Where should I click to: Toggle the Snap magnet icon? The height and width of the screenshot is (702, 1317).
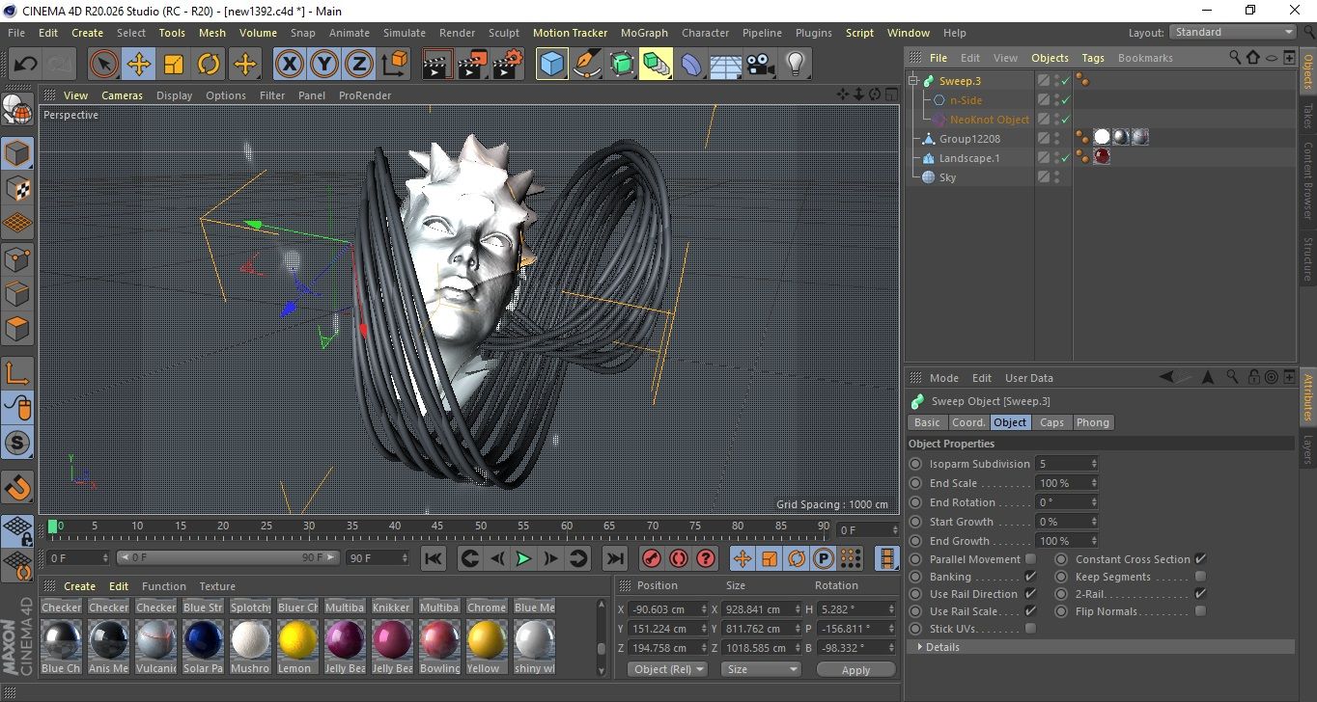(x=18, y=488)
